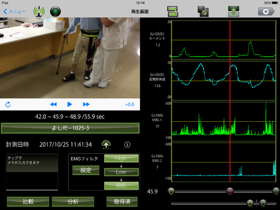
Task: Go back to the メニュー screen
Action: click(x=14, y=11)
